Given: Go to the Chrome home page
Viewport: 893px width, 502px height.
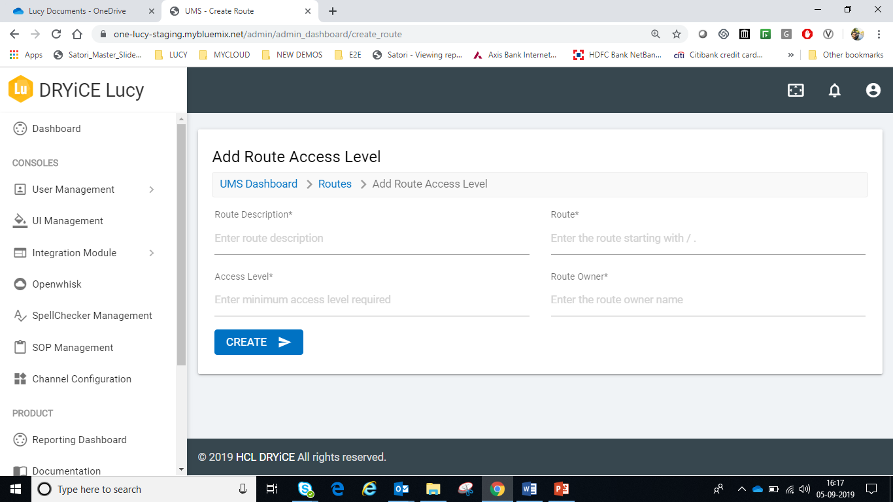Looking at the screenshot, I should tap(77, 34).
